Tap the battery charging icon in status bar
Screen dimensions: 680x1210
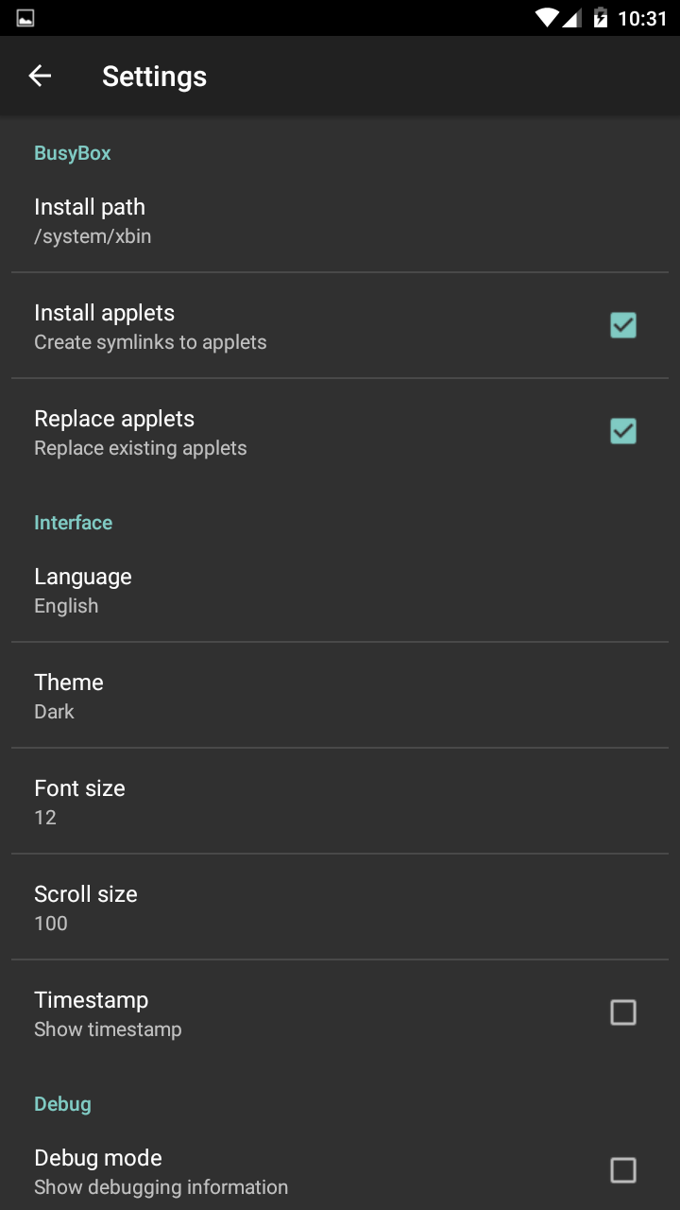point(600,18)
